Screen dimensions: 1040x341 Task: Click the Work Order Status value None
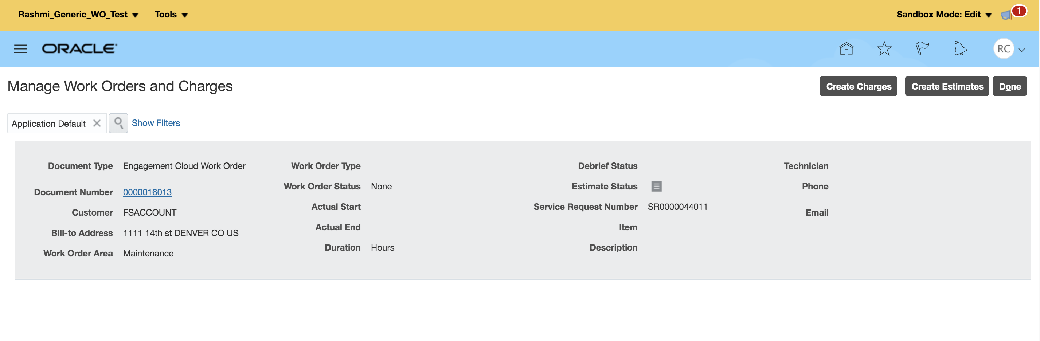(x=382, y=187)
